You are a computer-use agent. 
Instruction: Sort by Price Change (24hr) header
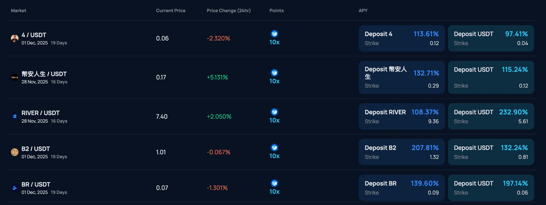229,10
